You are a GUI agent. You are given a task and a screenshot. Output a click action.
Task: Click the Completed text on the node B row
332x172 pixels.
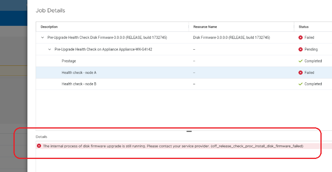[x=313, y=84]
